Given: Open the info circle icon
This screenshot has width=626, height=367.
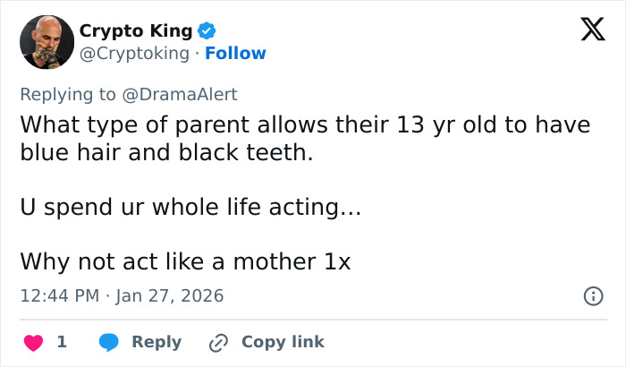Looking at the screenshot, I should pos(592,295).
